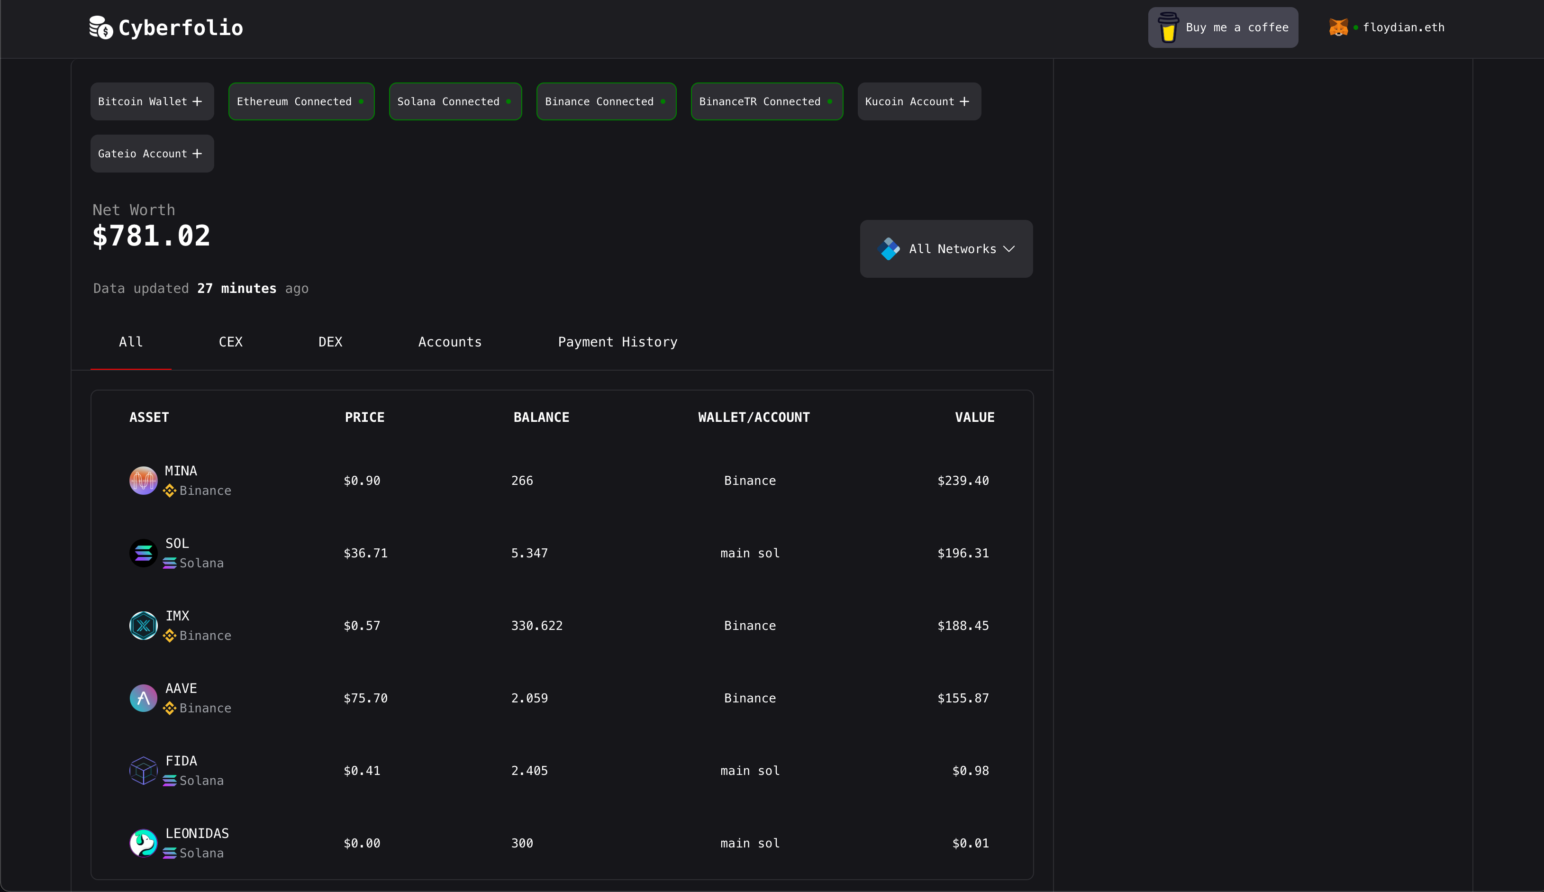Viewport: 1544px width, 892px height.
Task: Click the IMX value $188.45
Action: (963, 626)
